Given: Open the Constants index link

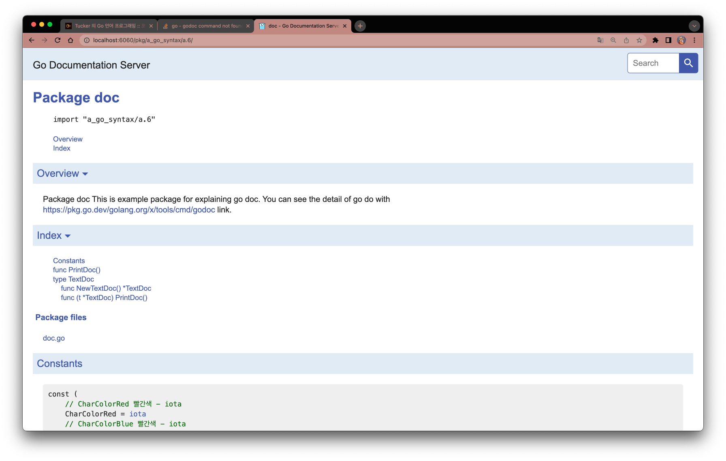Looking at the screenshot, I should (x=69, y=261).
